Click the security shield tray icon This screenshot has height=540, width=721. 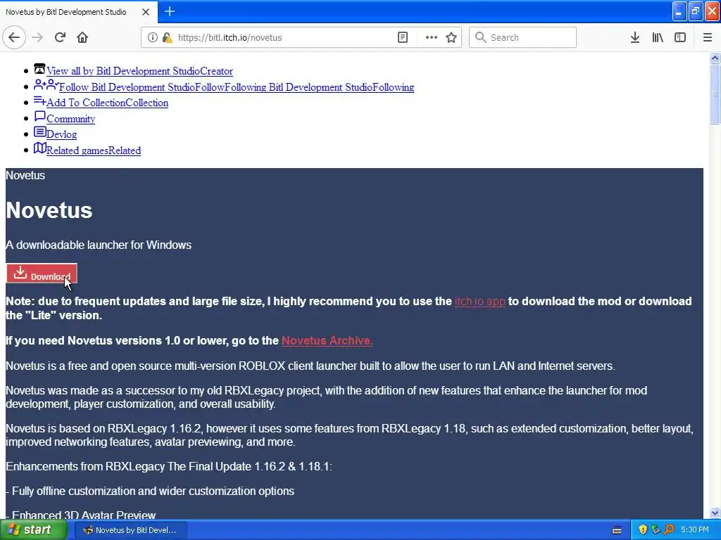tap(643, 530)
